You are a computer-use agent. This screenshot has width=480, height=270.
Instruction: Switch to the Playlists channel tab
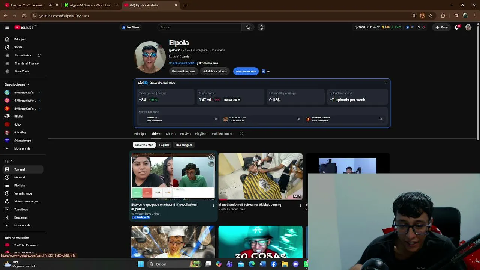[x=201, y=134]
